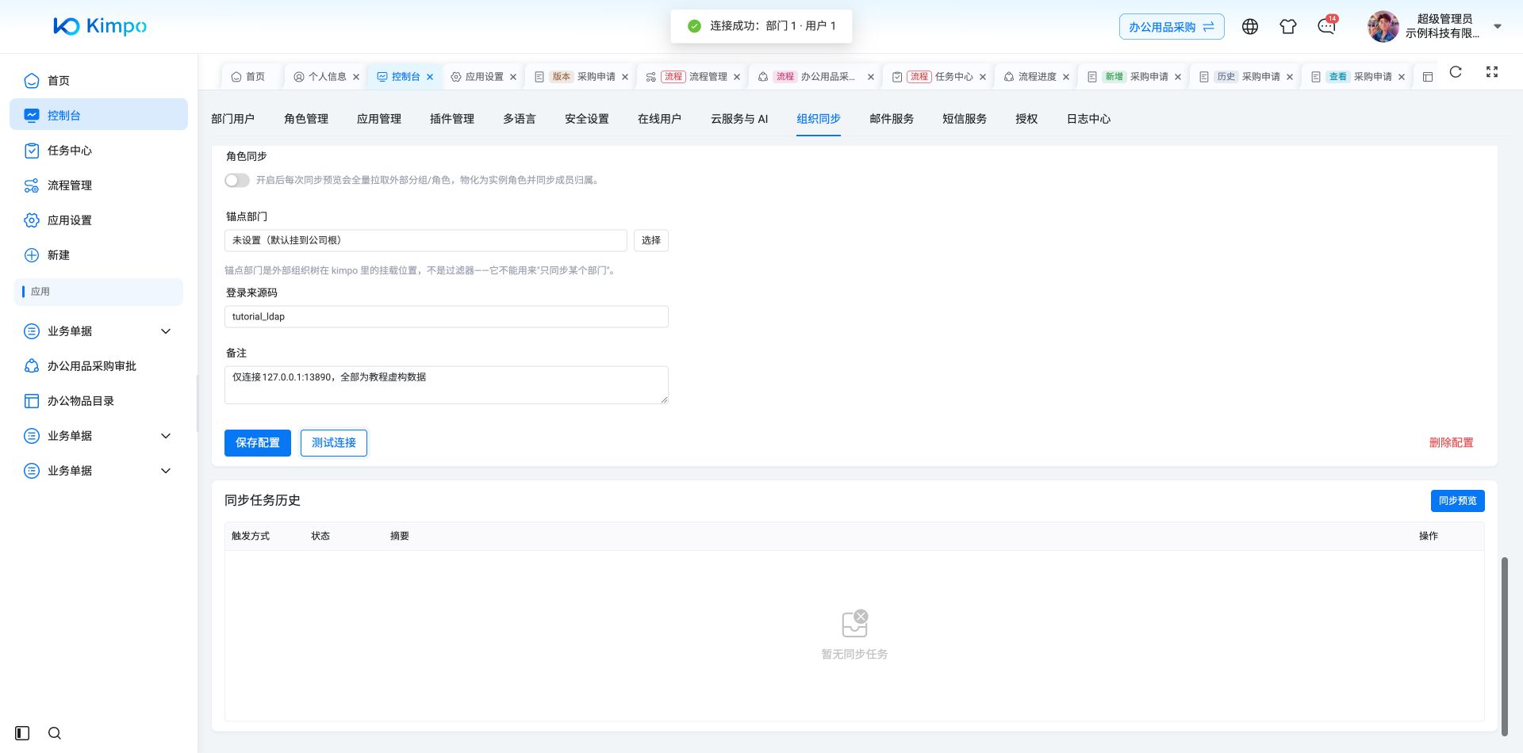
Task: Click 新建 in sidebar
Action: click(x=98, y=254)
